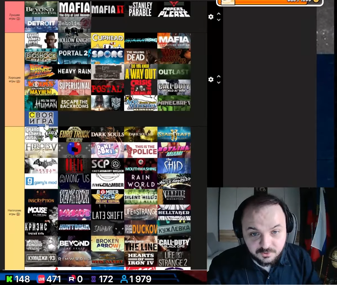Image resolution: width=337 pixels, height=285 pixels.
Task: Select the Ace Attorney Trilogy tile
Action: click(x=141, y=103)
